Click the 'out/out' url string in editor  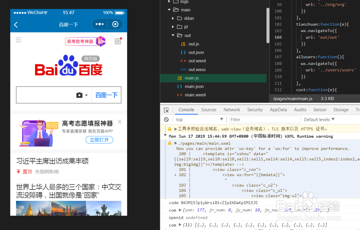pyautogui.click(x=329, y=37)
